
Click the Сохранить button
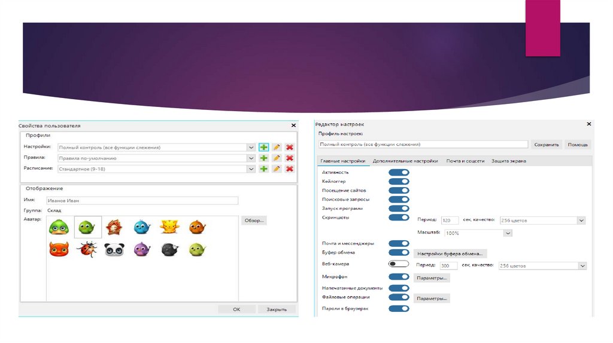pos(547,145)
